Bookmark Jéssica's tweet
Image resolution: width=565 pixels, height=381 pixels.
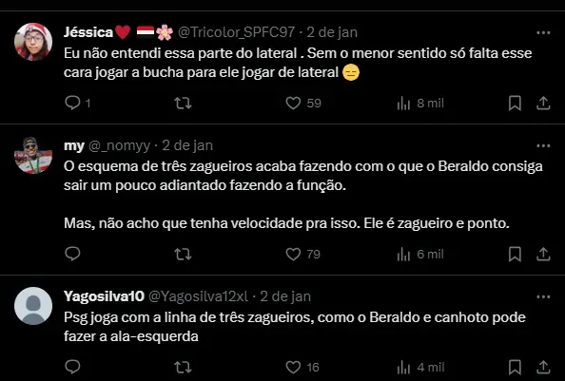(x=515, y=104)
